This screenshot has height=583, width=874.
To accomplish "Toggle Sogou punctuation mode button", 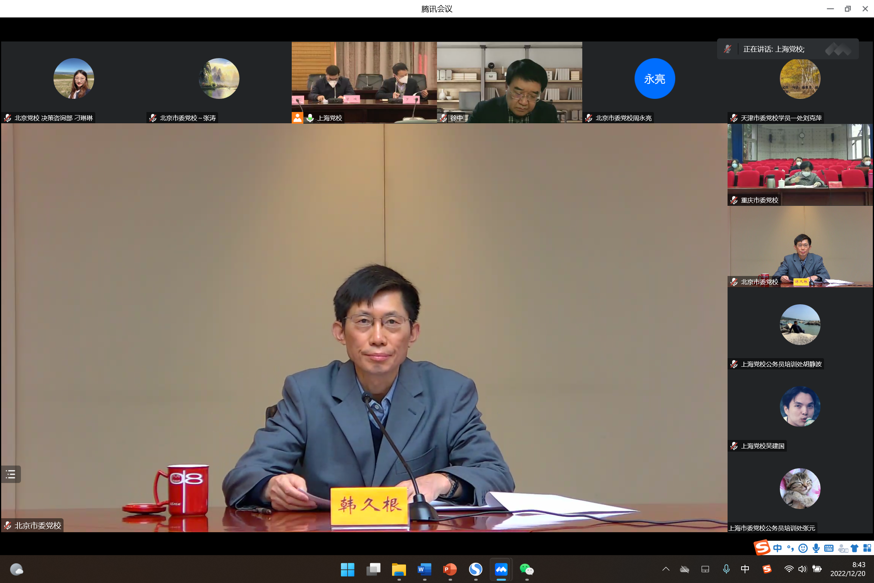I will click(x=790, y=548).
